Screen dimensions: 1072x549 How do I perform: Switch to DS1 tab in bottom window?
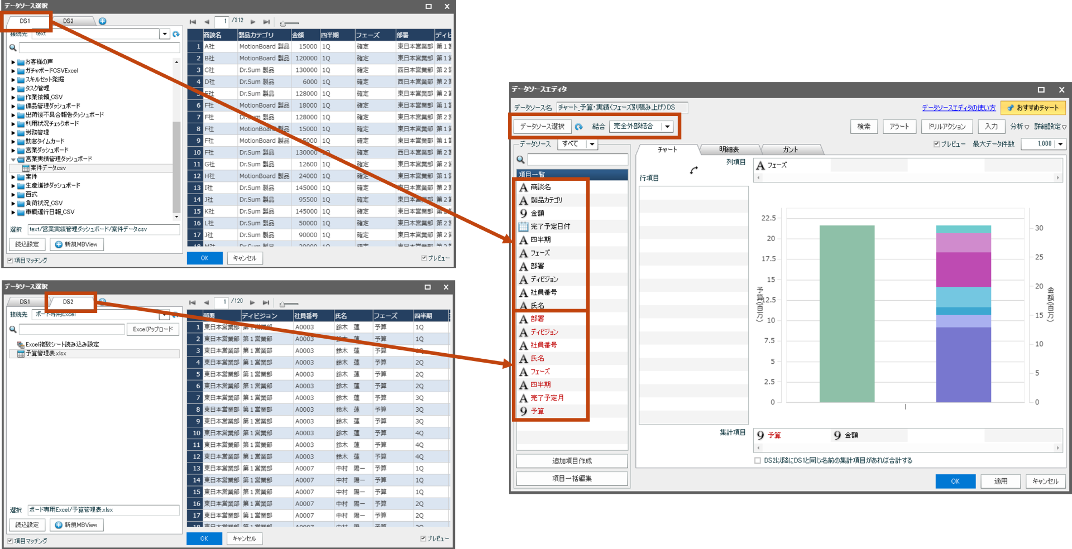pos(25,302)
